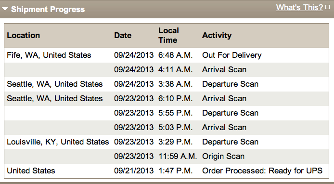Click the help popup icon beside What's This?

[327, 7]
